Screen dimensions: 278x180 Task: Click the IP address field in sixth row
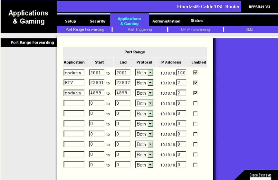pyautogui.click(x=181, y=124)
